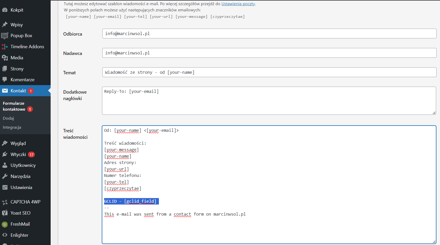Click the Nadawca email field
This screenshot has width=440, height=245.
269,53
